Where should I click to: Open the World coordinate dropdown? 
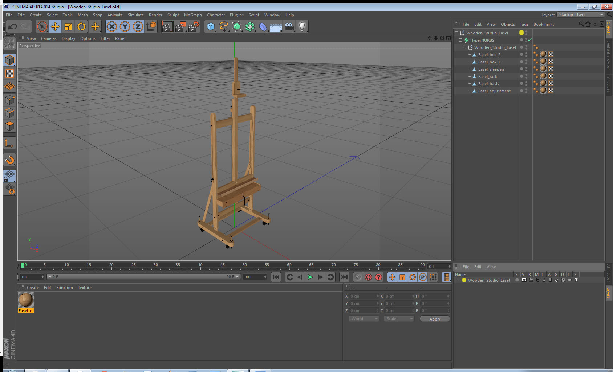click(x=364, y=319)
